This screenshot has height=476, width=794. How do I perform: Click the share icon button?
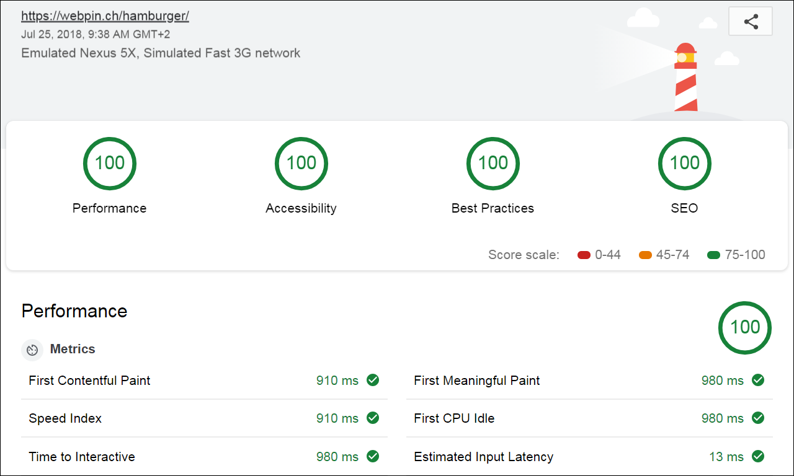point(751,22)
